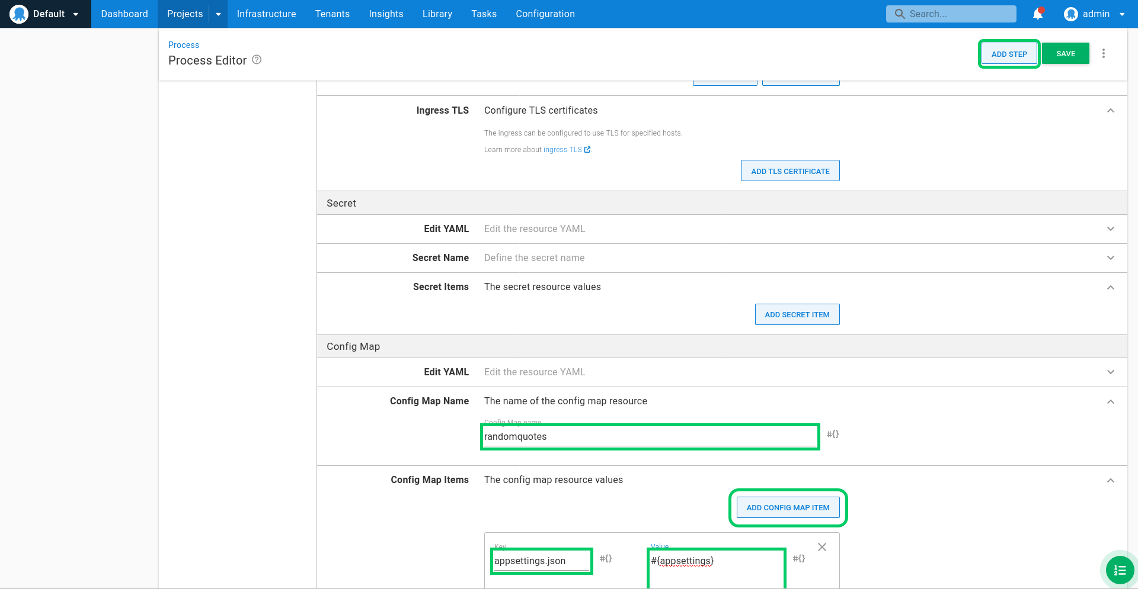1138x589 pixels.
Task: Open the Process Editor help icon
Action: click(257, 60)
